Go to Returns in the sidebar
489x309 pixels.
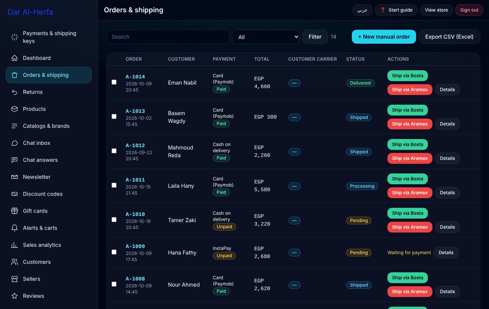click(x=48, y=92)
